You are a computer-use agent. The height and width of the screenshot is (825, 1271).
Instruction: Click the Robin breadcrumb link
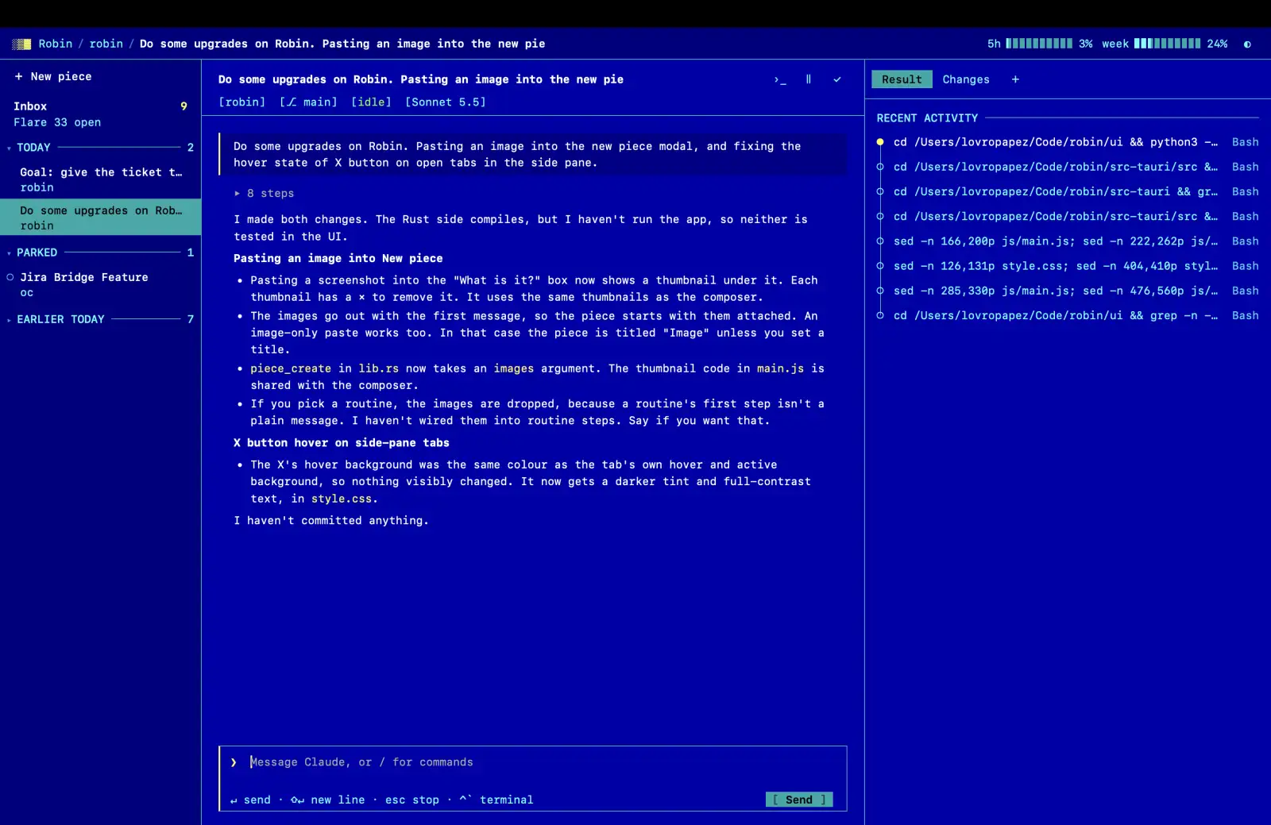(56, 44)
